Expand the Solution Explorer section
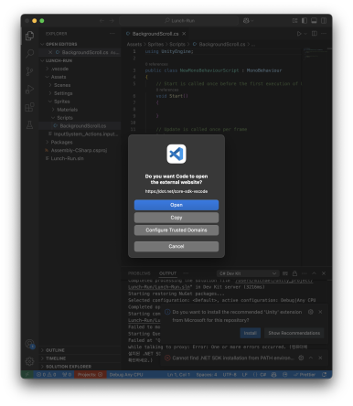The width and height of the screenshot is (353, 406). tap(69, 367)
